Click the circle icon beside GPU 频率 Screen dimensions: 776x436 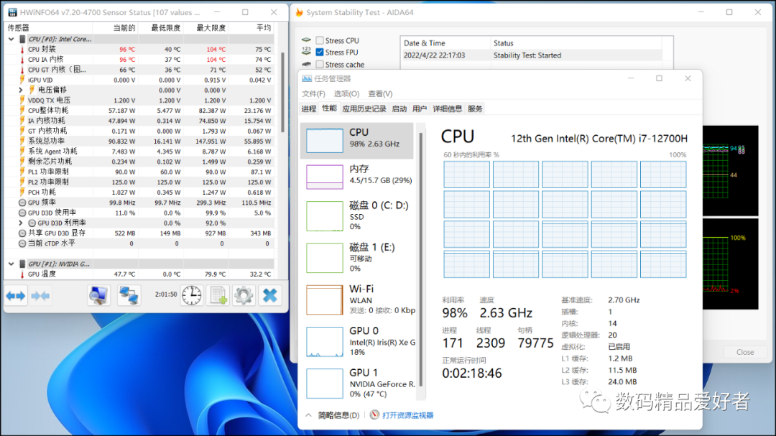[x=22, y=203]
